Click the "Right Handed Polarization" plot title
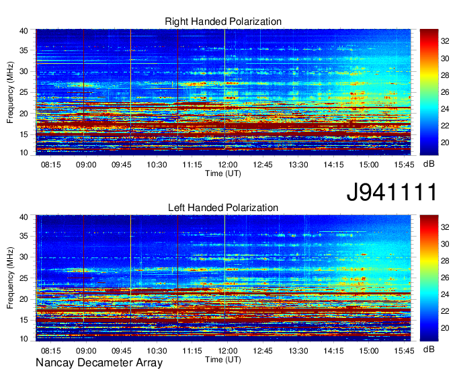The height and width of the screenshot is (371, 457). [x=223, y=22]
